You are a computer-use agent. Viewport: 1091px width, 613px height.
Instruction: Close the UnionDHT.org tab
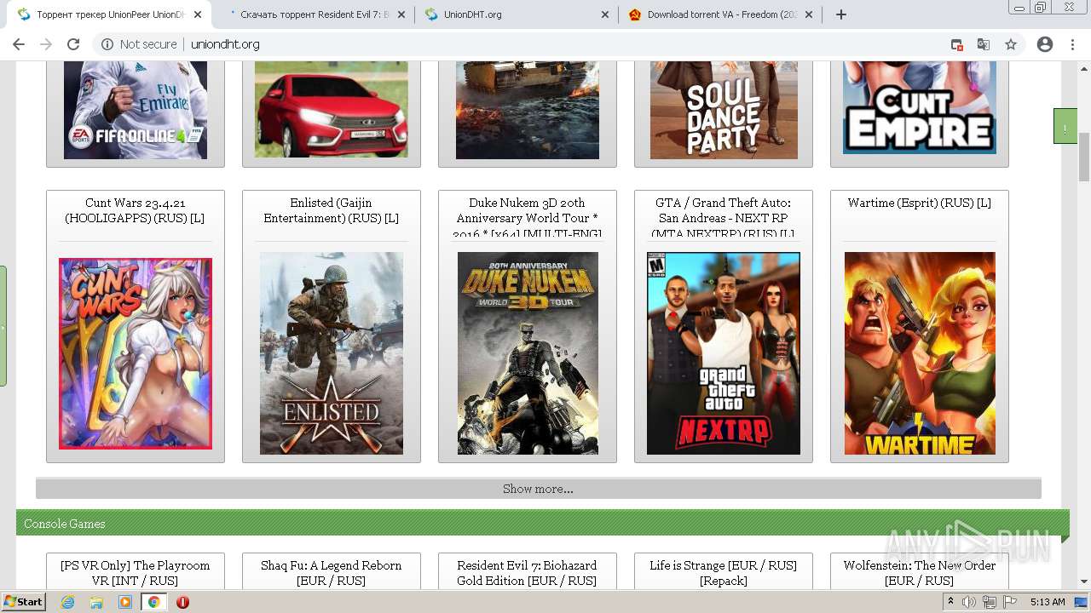click(x=605, y=14)
